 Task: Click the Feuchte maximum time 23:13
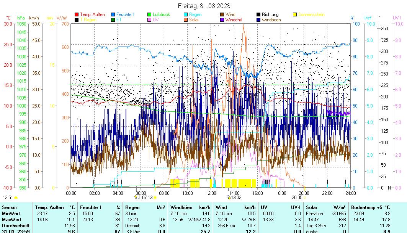coord(87,220)
